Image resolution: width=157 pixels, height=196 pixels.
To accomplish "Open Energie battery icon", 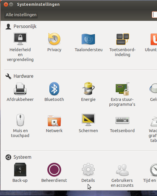I will coord(88,88).
